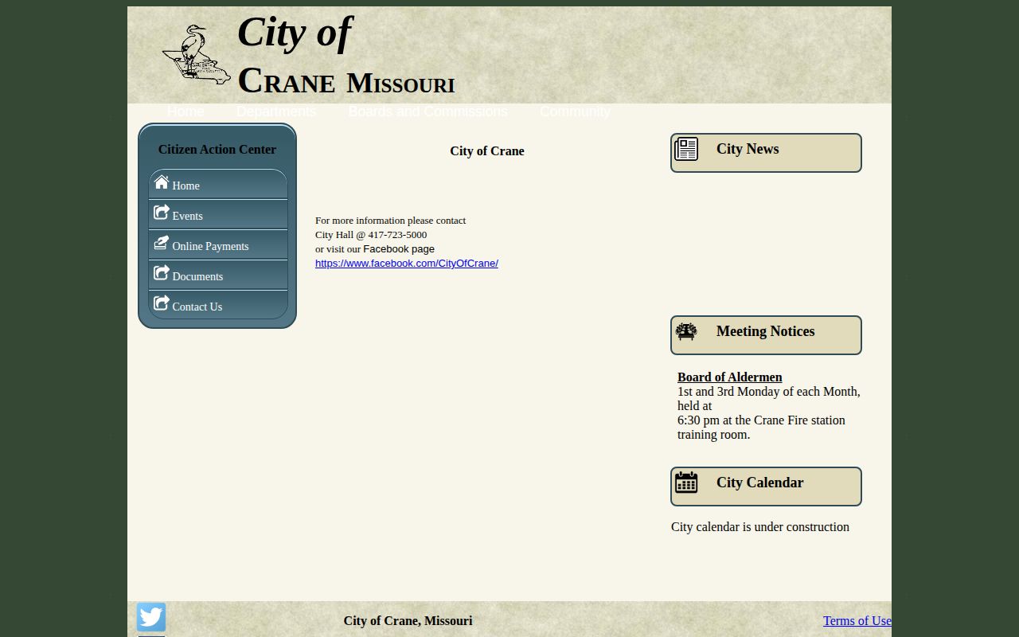The height and width of the screenshot is (637, 1019).
Task: Click the arrow icon beside Contact Us
Action: (162, 303)
